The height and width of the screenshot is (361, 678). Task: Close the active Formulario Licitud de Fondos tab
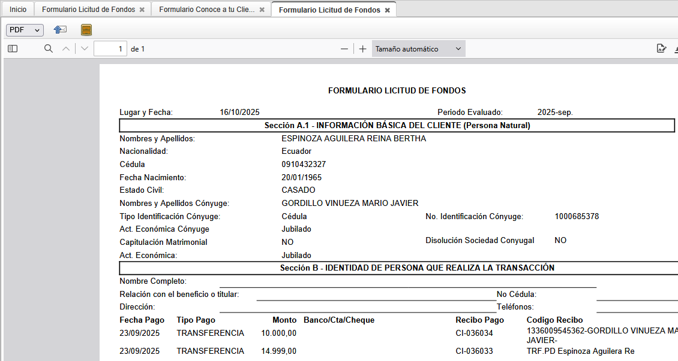pos(388,10)
